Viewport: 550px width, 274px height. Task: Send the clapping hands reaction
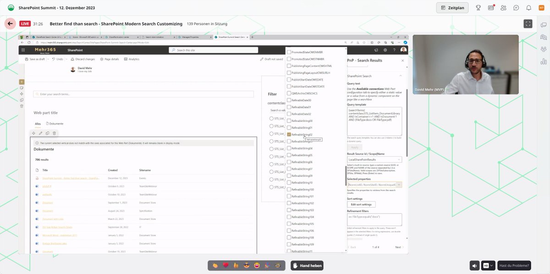pos(215,265)
